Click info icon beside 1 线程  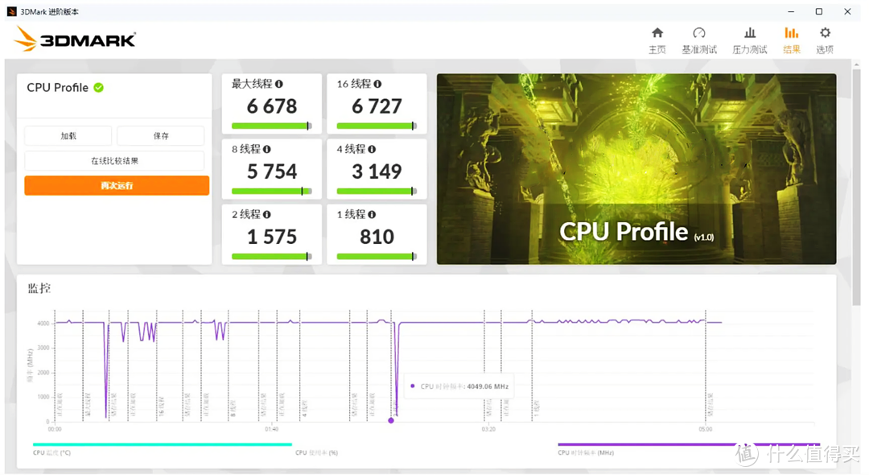point(372,214)
